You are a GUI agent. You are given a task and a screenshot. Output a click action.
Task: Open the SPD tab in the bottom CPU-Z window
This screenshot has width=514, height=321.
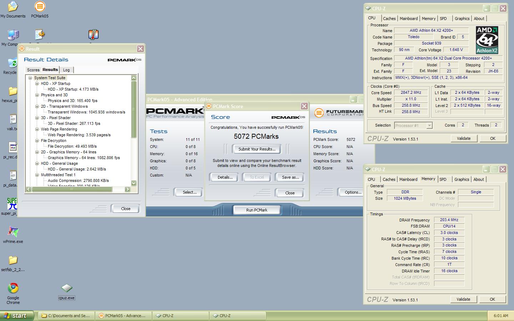click(x=443, y=179)
